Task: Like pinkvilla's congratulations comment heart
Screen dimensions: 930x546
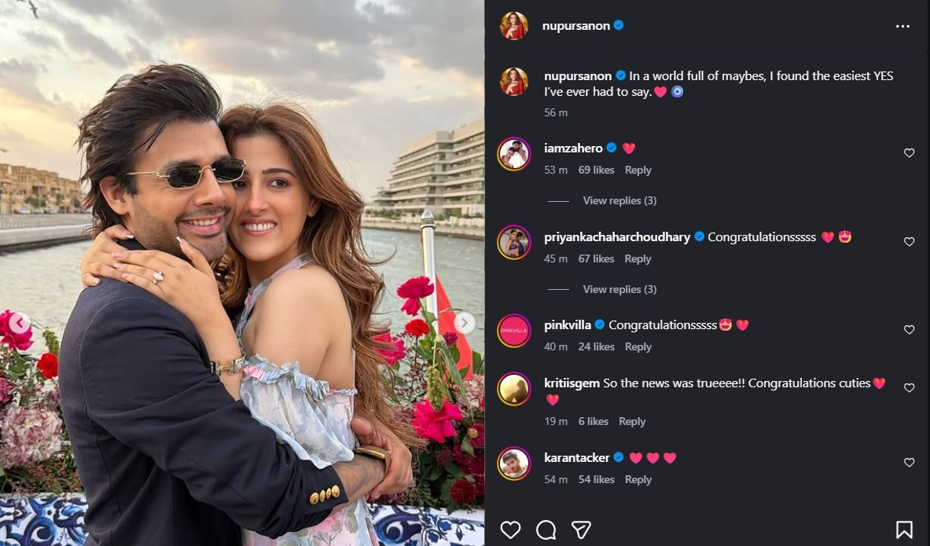Action: [x=910, y=330]
